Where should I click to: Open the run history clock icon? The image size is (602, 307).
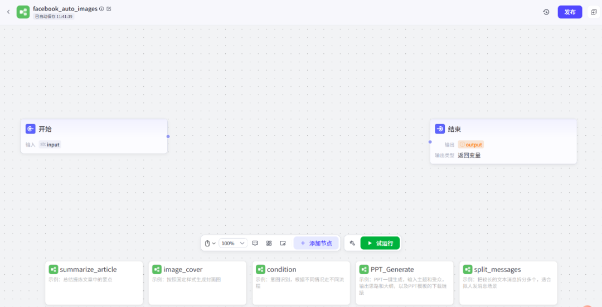[546, 12]
